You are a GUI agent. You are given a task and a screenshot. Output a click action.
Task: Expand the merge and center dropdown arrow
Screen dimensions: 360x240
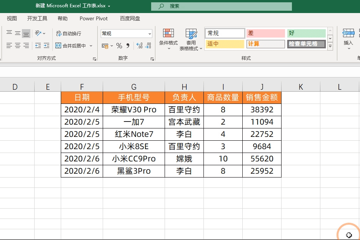pos(91,46)
